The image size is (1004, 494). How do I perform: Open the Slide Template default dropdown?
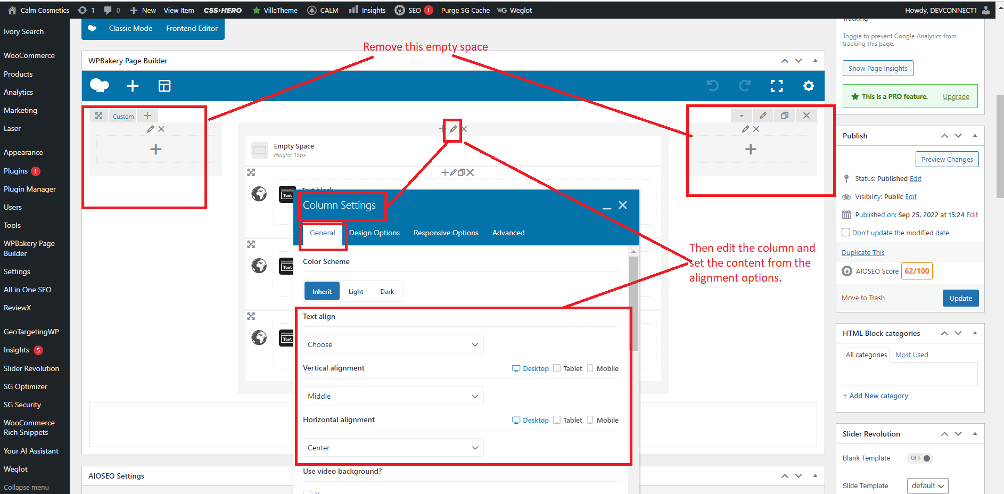click(928, 485)
